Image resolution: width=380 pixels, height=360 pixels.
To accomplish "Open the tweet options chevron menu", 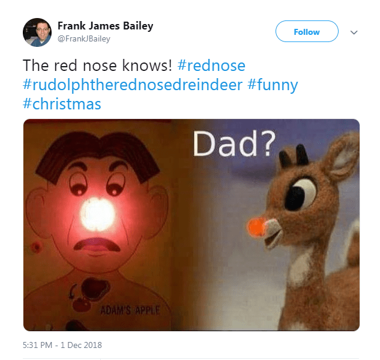I will pyautogui.click(x=354, y=32).
